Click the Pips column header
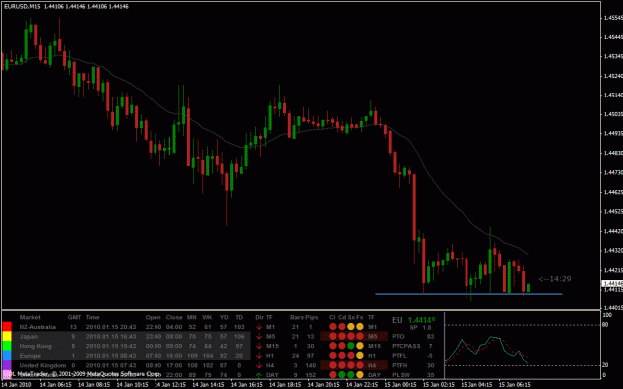Image resolution: width=623 pixels, height=389 pixels. 312,317
